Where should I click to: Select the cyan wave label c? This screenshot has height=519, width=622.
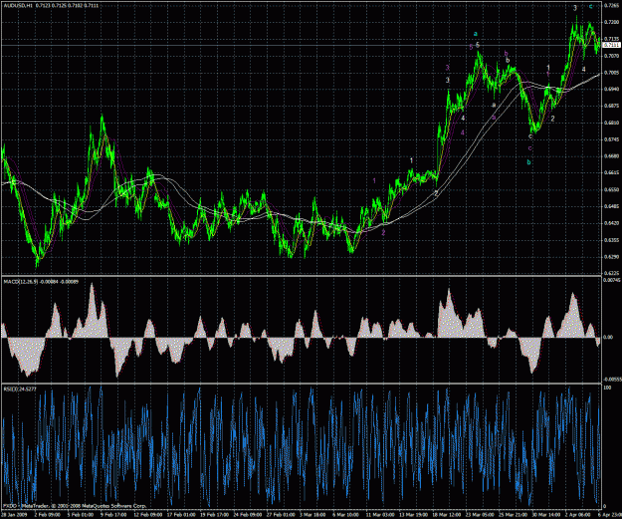coord(591,6)
